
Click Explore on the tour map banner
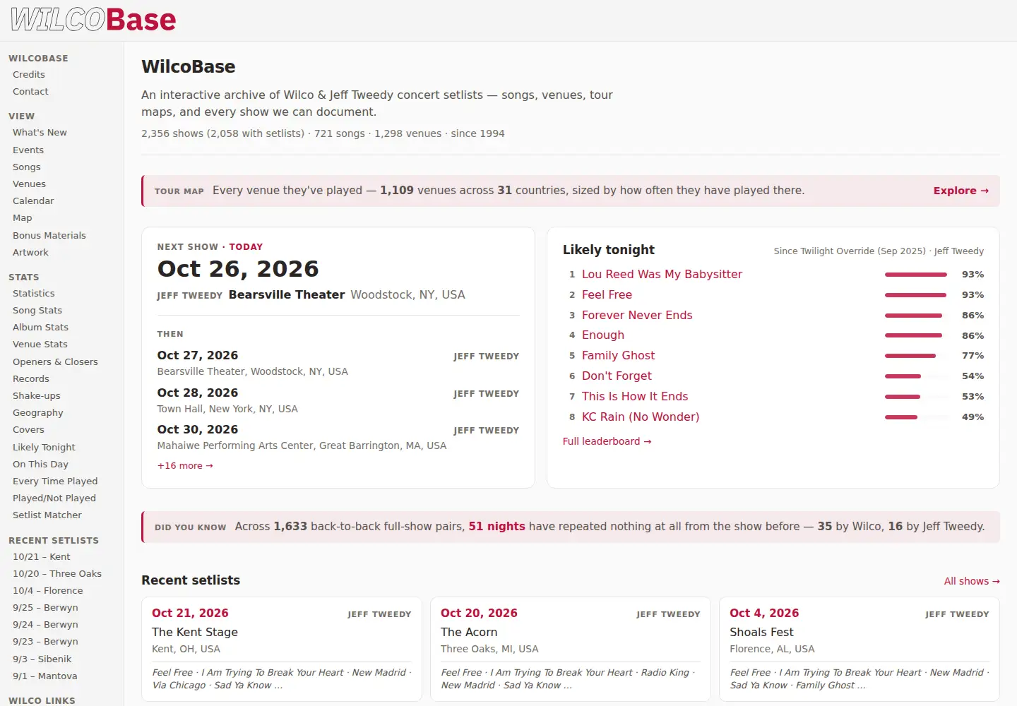point(961,191)
